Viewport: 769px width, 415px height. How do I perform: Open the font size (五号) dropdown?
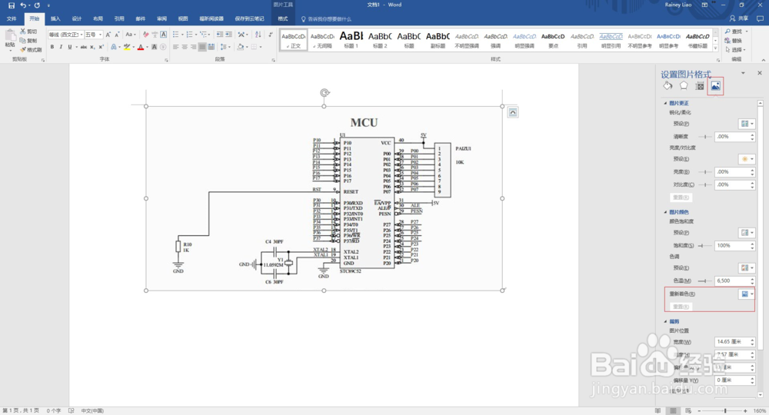coord(100,35)
